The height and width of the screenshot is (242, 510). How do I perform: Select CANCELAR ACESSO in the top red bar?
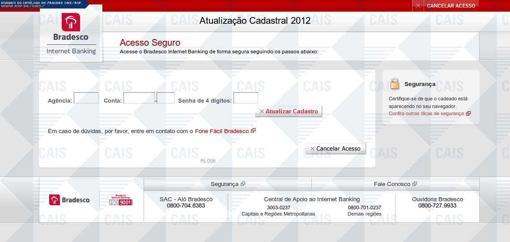[451, 6]
